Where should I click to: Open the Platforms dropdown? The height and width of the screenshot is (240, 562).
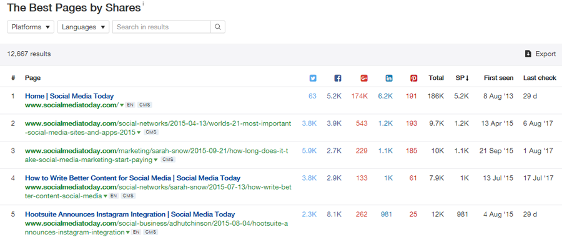31,27
